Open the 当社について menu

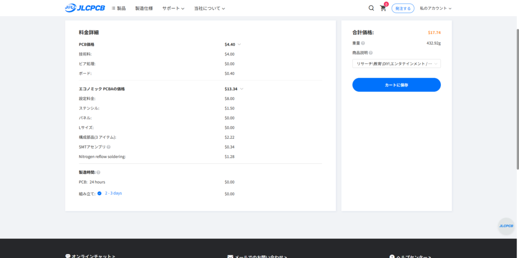(x=209, y=8)
